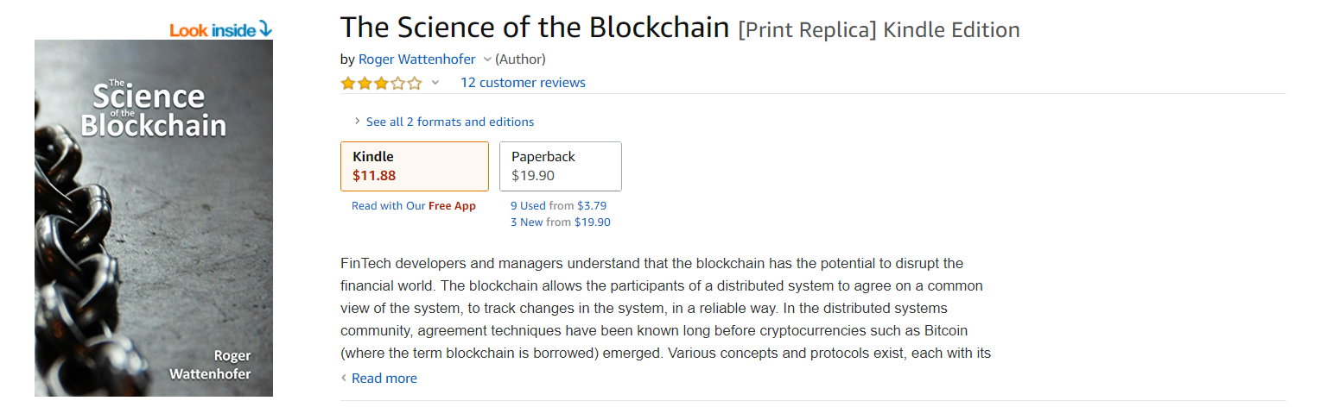Screen dimensions: 1327x407
Task: Select the Kindle format option
Action: tap(414, 166)
